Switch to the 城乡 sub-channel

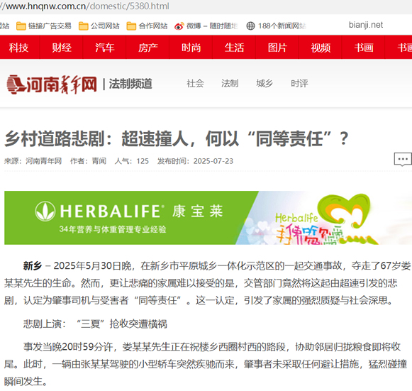(x=265, y=83)
